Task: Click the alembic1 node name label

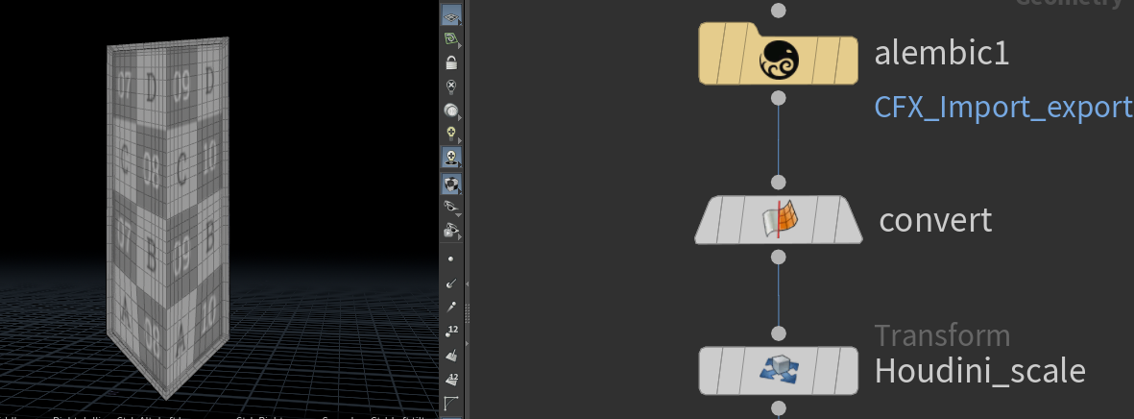Action: tap(942, 55)
